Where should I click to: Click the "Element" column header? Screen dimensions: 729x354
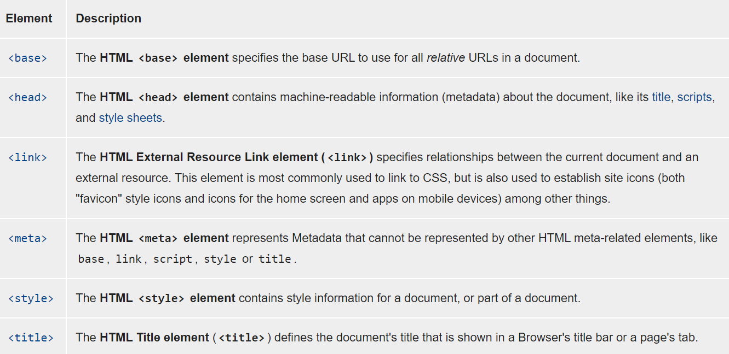29,19
